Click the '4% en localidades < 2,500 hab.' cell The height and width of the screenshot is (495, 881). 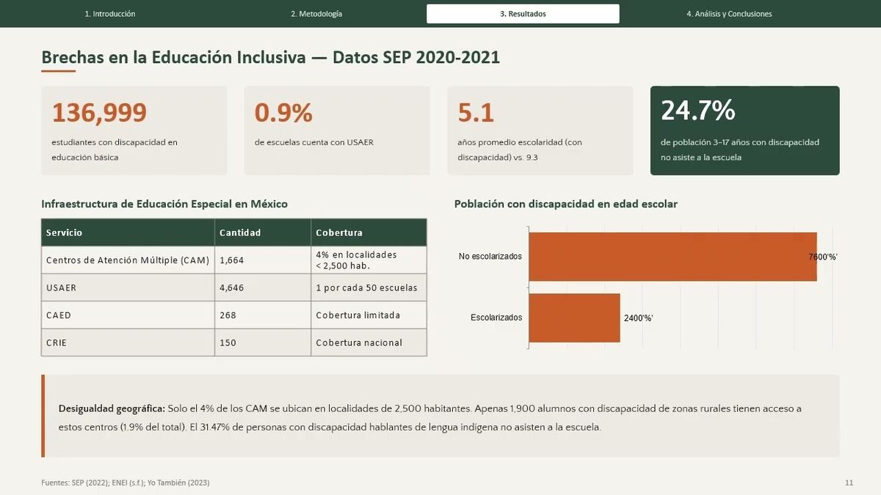pos(369,260)
